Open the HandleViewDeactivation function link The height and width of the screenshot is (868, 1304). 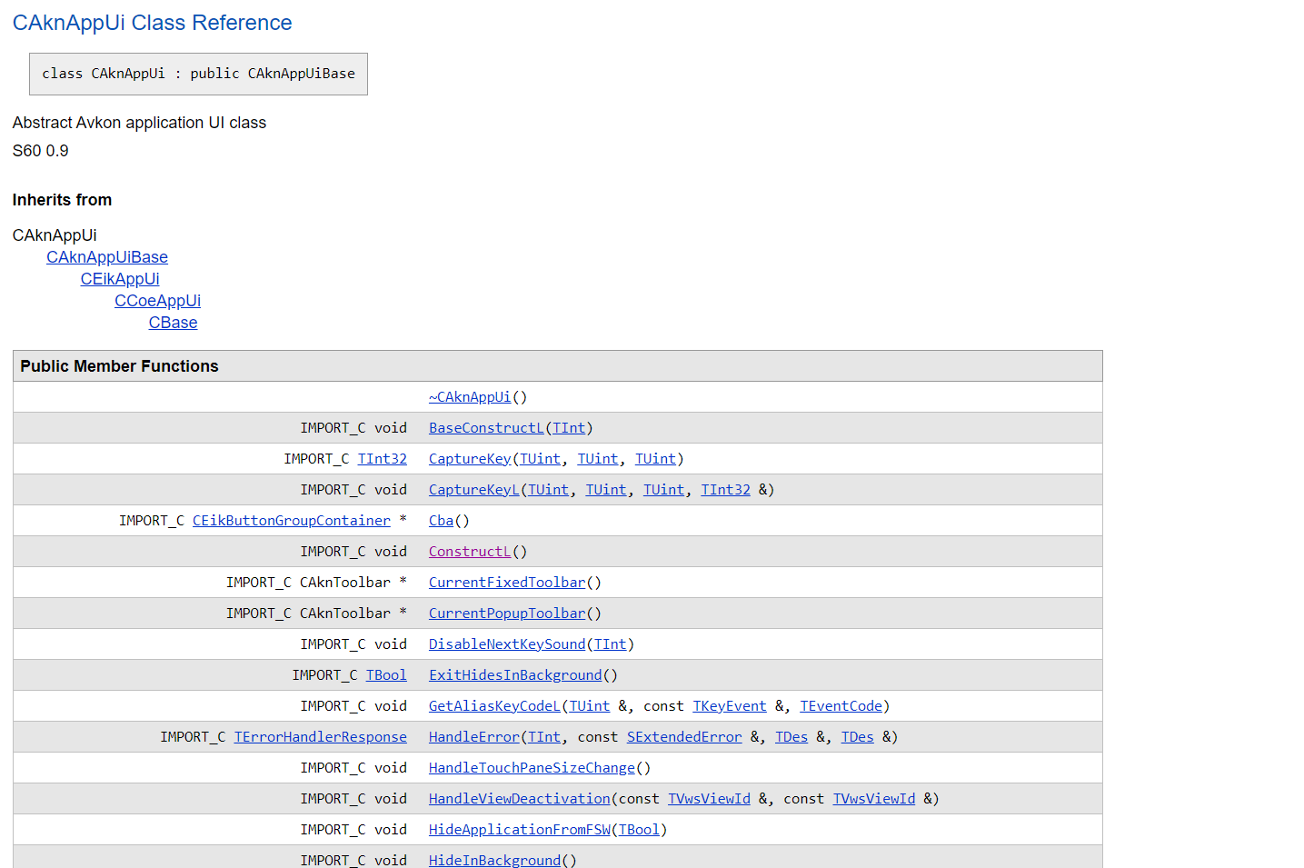coord(519,799)
